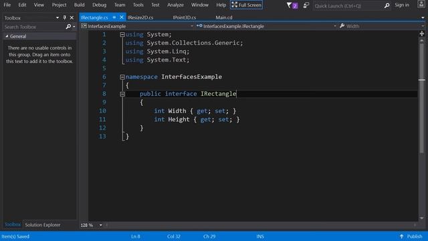Collapse the using directives region
This screenshot has width=428, height=241.
pyautogui.click(x=122, y=34)
